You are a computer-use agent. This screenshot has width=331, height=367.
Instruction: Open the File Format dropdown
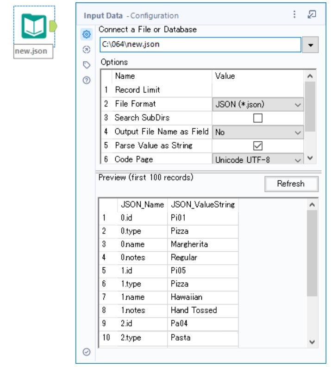[258, 104]
